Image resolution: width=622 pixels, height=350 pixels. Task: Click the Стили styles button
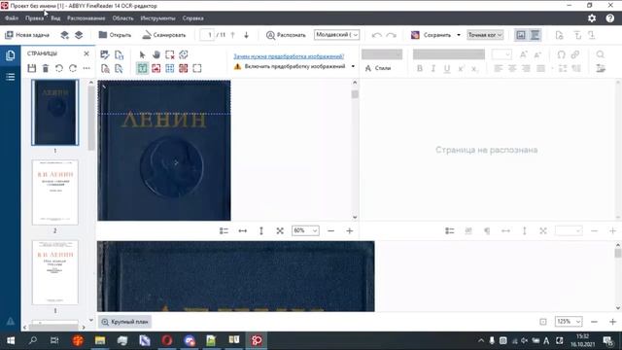pos(378,68)
